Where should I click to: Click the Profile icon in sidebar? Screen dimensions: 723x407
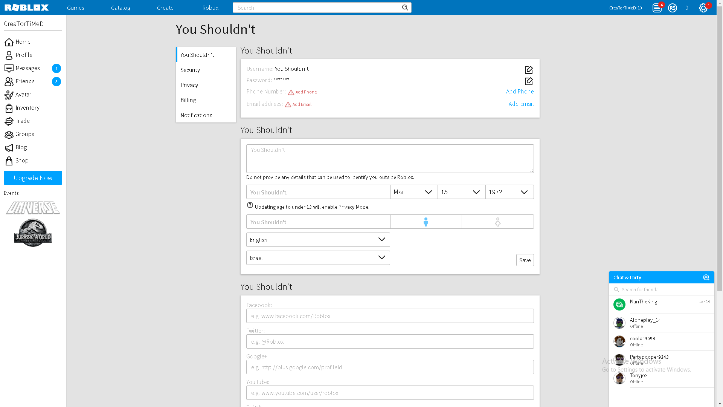[x=9, y=55]
